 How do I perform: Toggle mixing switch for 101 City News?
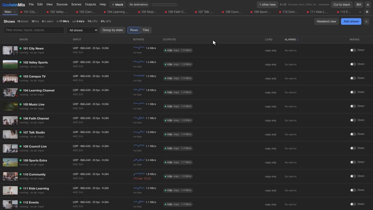pyautogui.click(x=353, y=50)
